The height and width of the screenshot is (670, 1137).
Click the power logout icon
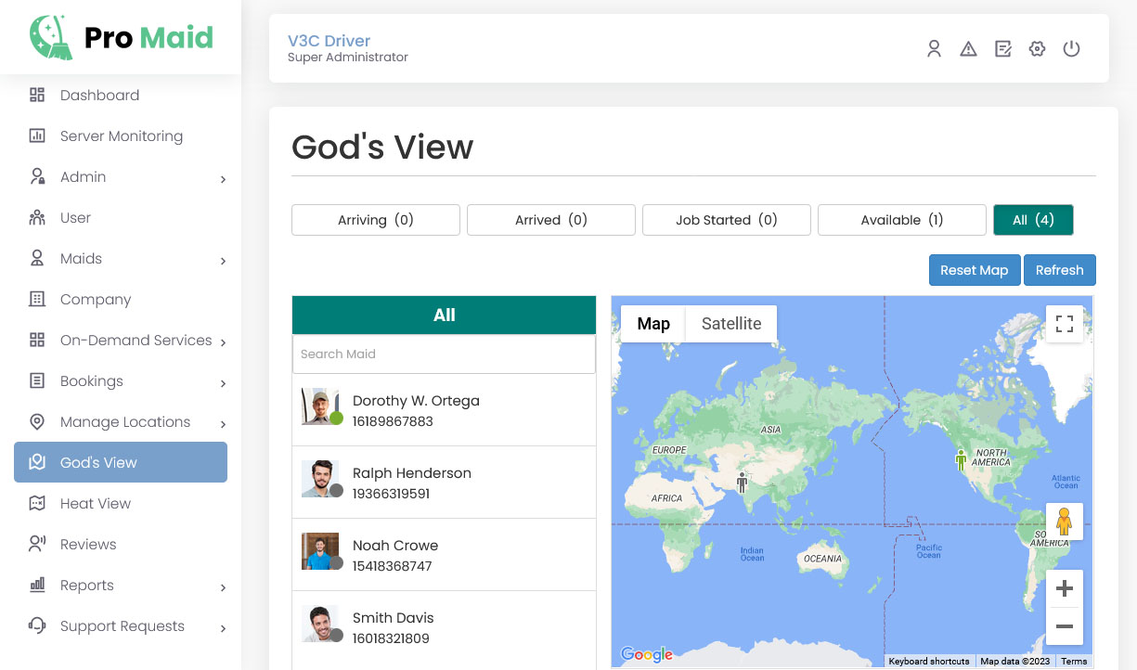point(1071,49)
